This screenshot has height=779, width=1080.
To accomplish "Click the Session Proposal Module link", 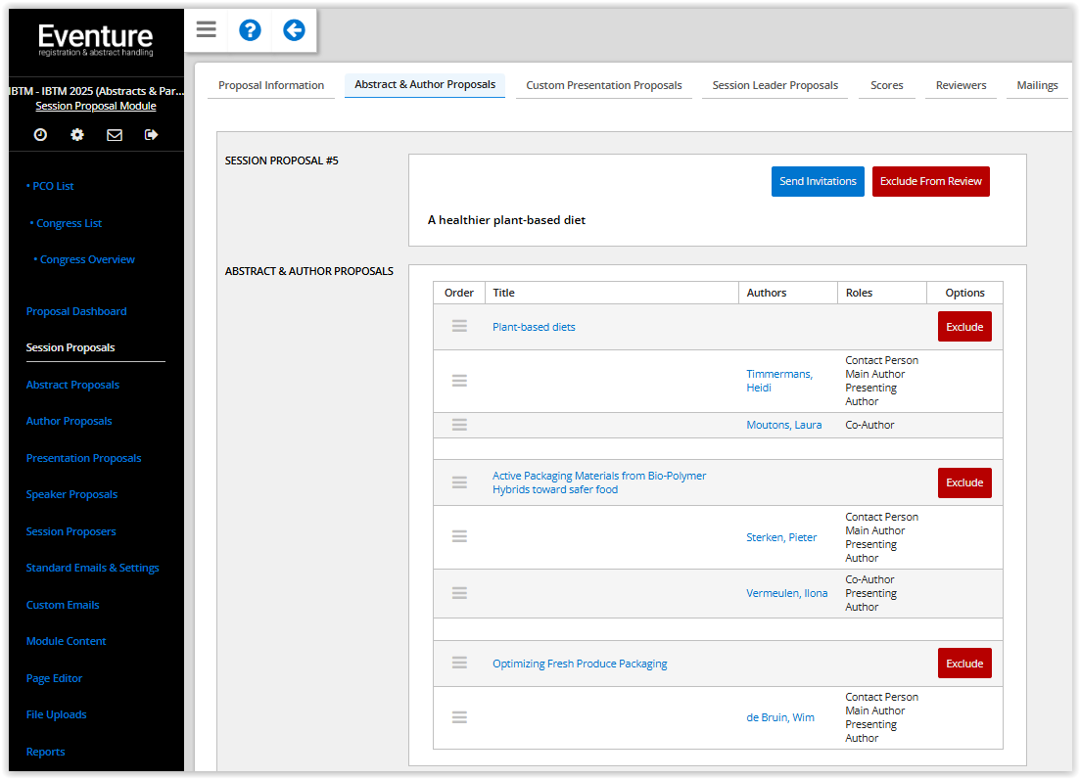I will [x=96, y=106].
